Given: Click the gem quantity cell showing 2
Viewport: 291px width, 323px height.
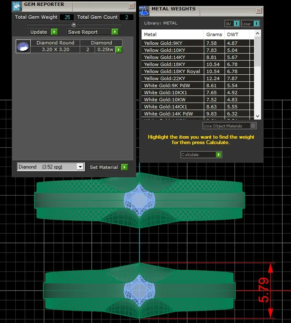Looking at the screenshot, I should point(88,49).
